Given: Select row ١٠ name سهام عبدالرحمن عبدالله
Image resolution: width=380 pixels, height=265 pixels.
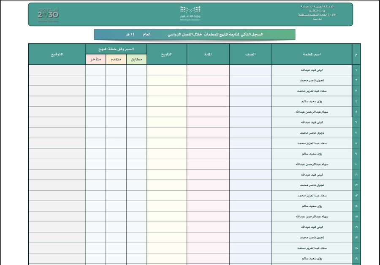Looking at the screenshot, I should point(312,164).
